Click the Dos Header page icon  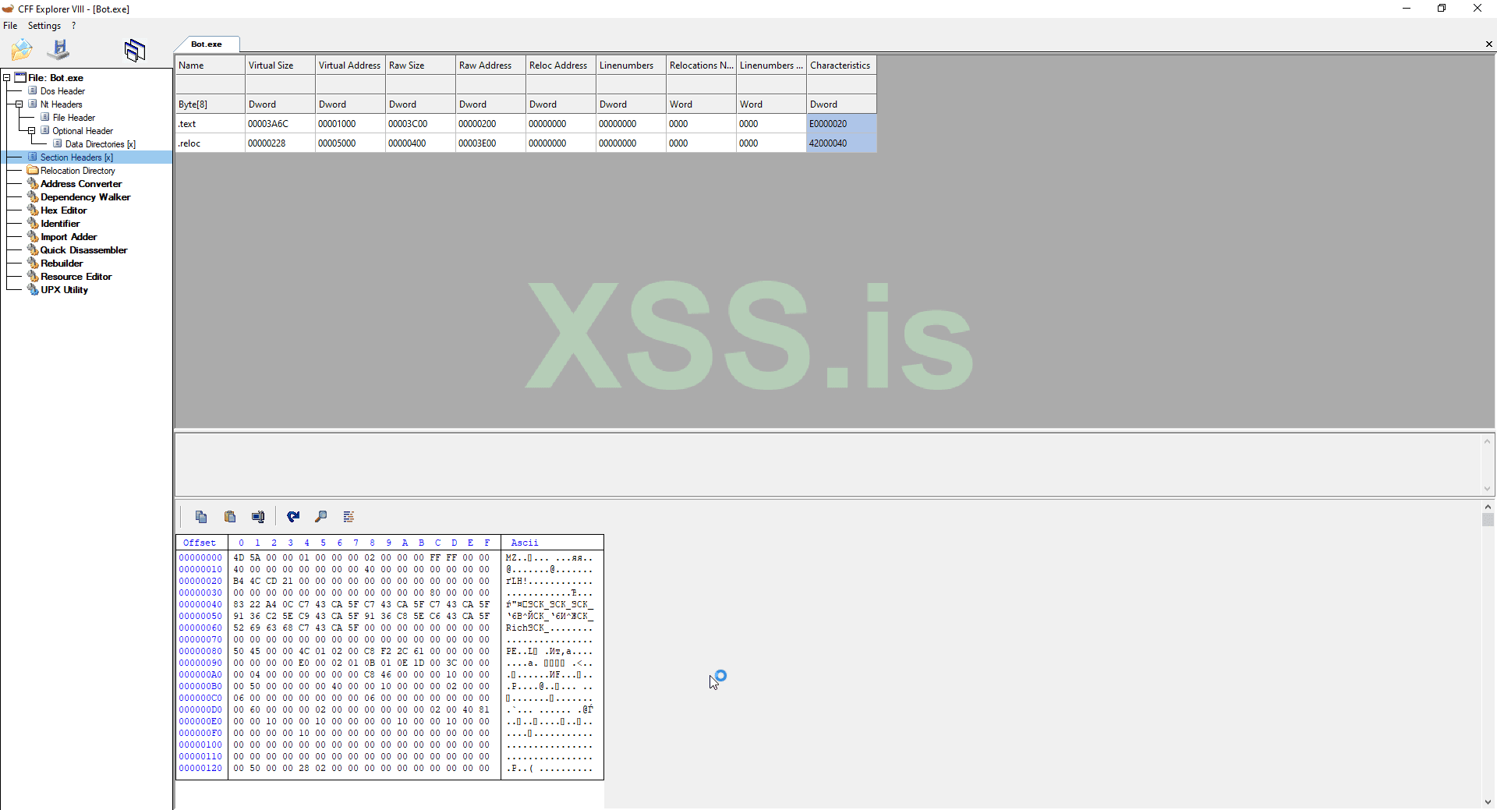33,90
